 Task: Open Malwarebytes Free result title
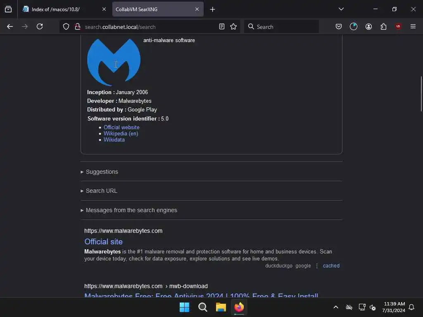pyautogui.click(x=201, y=296)
